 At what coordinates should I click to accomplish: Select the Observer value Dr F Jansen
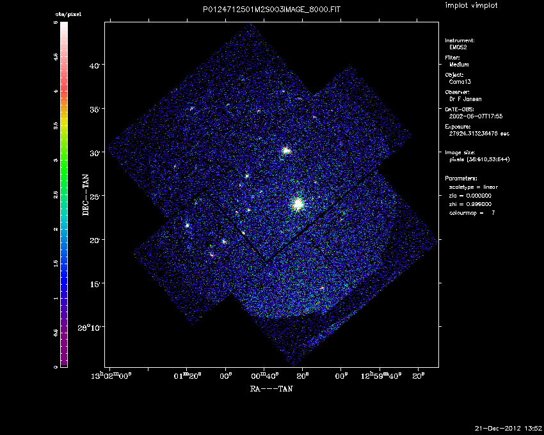pos(465,99)
